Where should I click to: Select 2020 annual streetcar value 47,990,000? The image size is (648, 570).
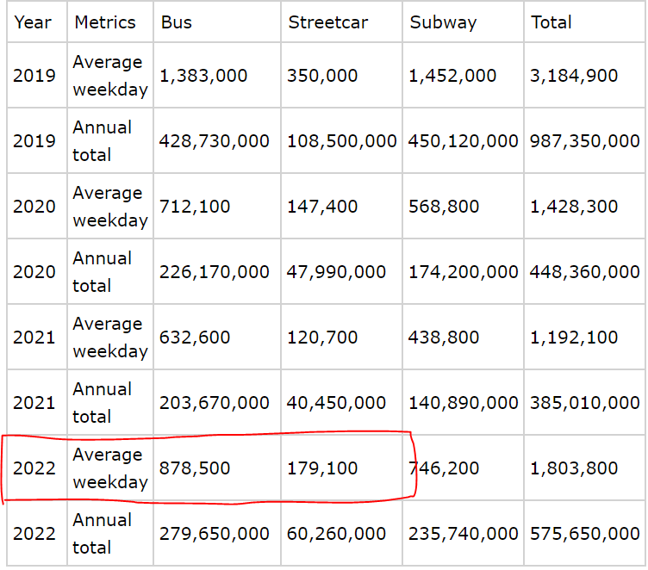coord(336,272)
